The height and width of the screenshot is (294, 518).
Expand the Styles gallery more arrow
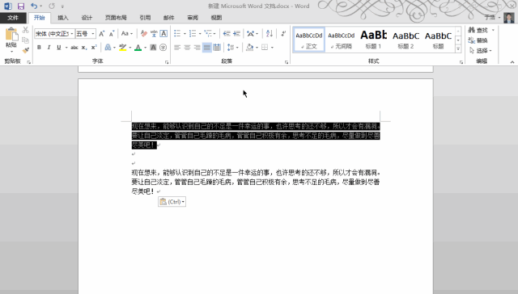458,48
